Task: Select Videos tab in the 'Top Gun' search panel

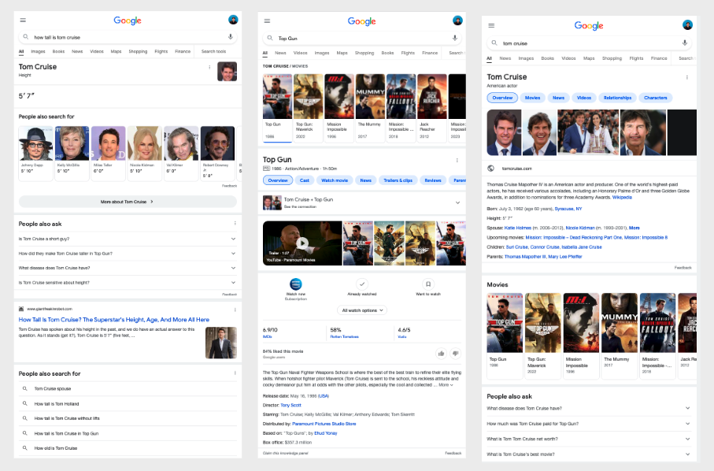Action: click(x=300, y=53)
